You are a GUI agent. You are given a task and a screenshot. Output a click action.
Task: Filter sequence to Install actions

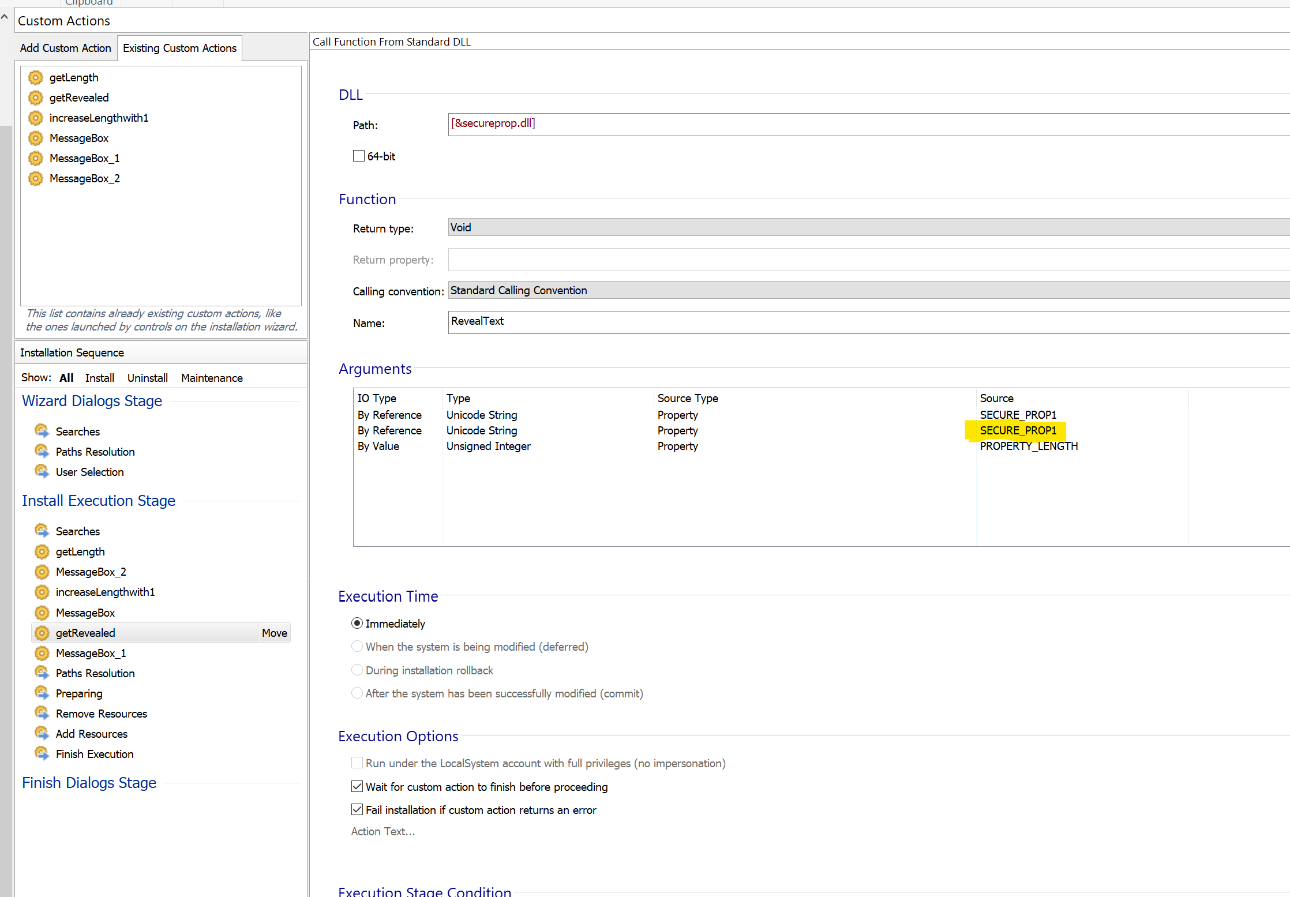[100, 378]
